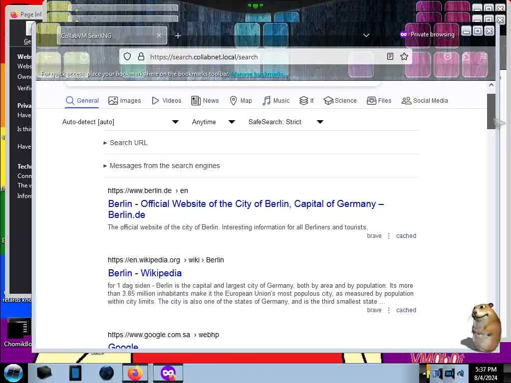511x383 pixels.
Task: Open the Auto-detect language dropdown
Action: (x=121, y=122)
